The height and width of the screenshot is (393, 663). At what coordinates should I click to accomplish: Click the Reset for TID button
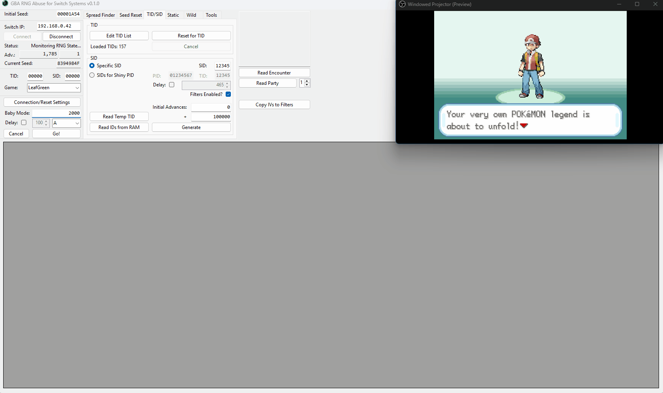click(191, 36)
